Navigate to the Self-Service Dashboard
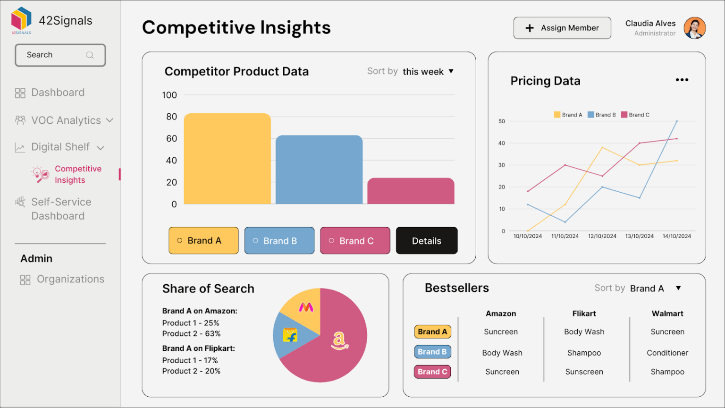The image size is (725, 408). pyautogui.click(x=60, y=209)
